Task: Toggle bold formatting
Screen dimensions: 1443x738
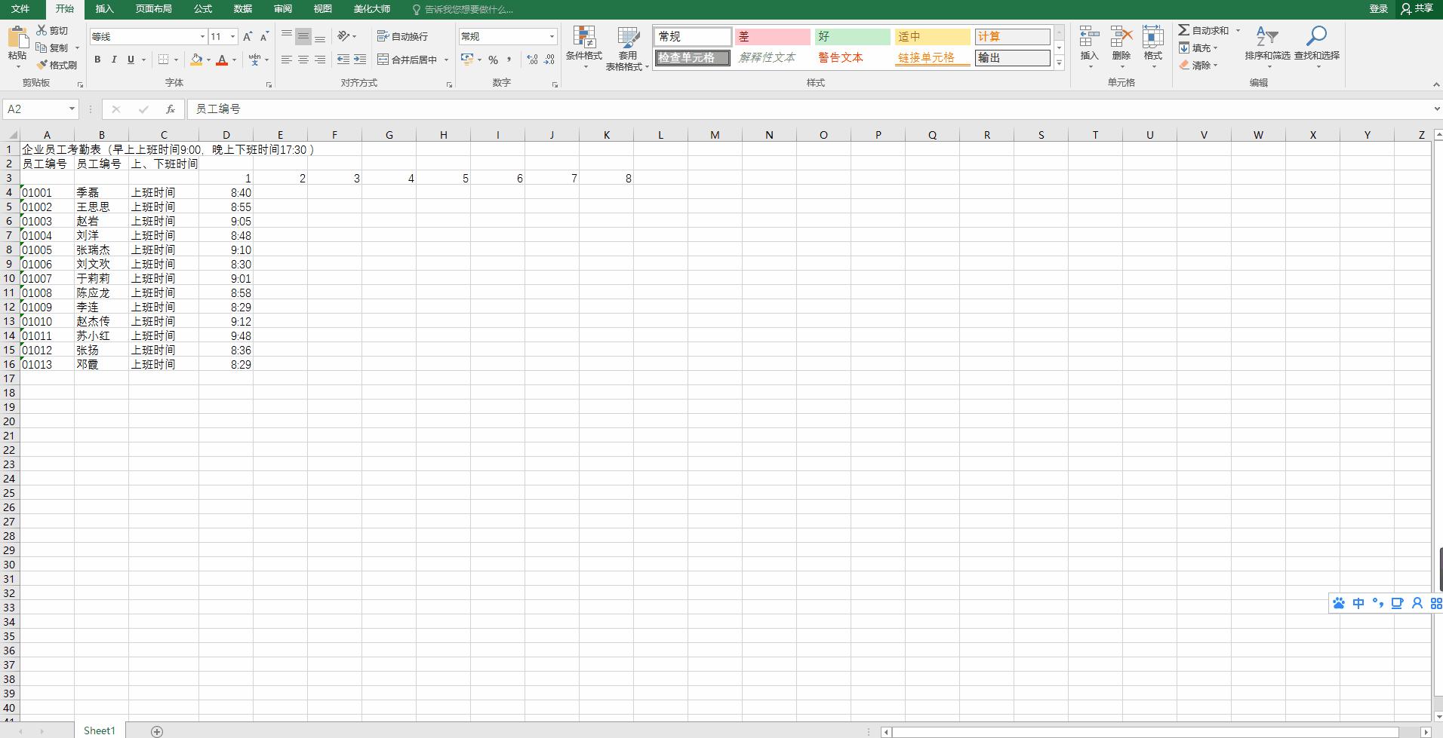Action: [x=97, y=60]
